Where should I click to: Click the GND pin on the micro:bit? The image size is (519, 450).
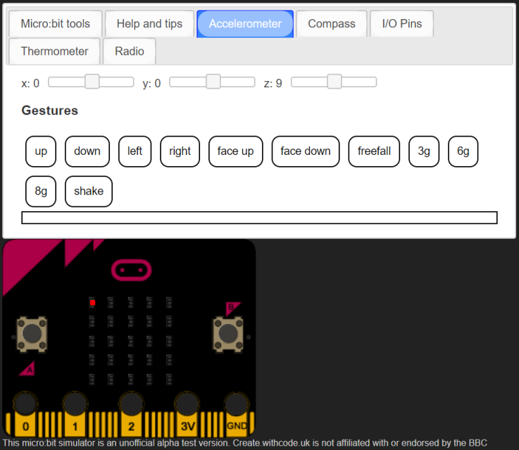[237, 413]
